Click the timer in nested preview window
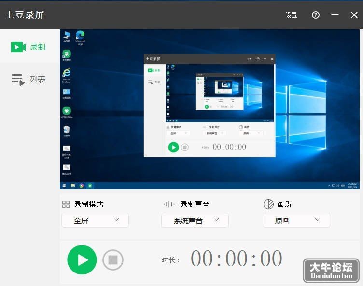This screenshot has width=363, height=286. (x=229, y=147)
